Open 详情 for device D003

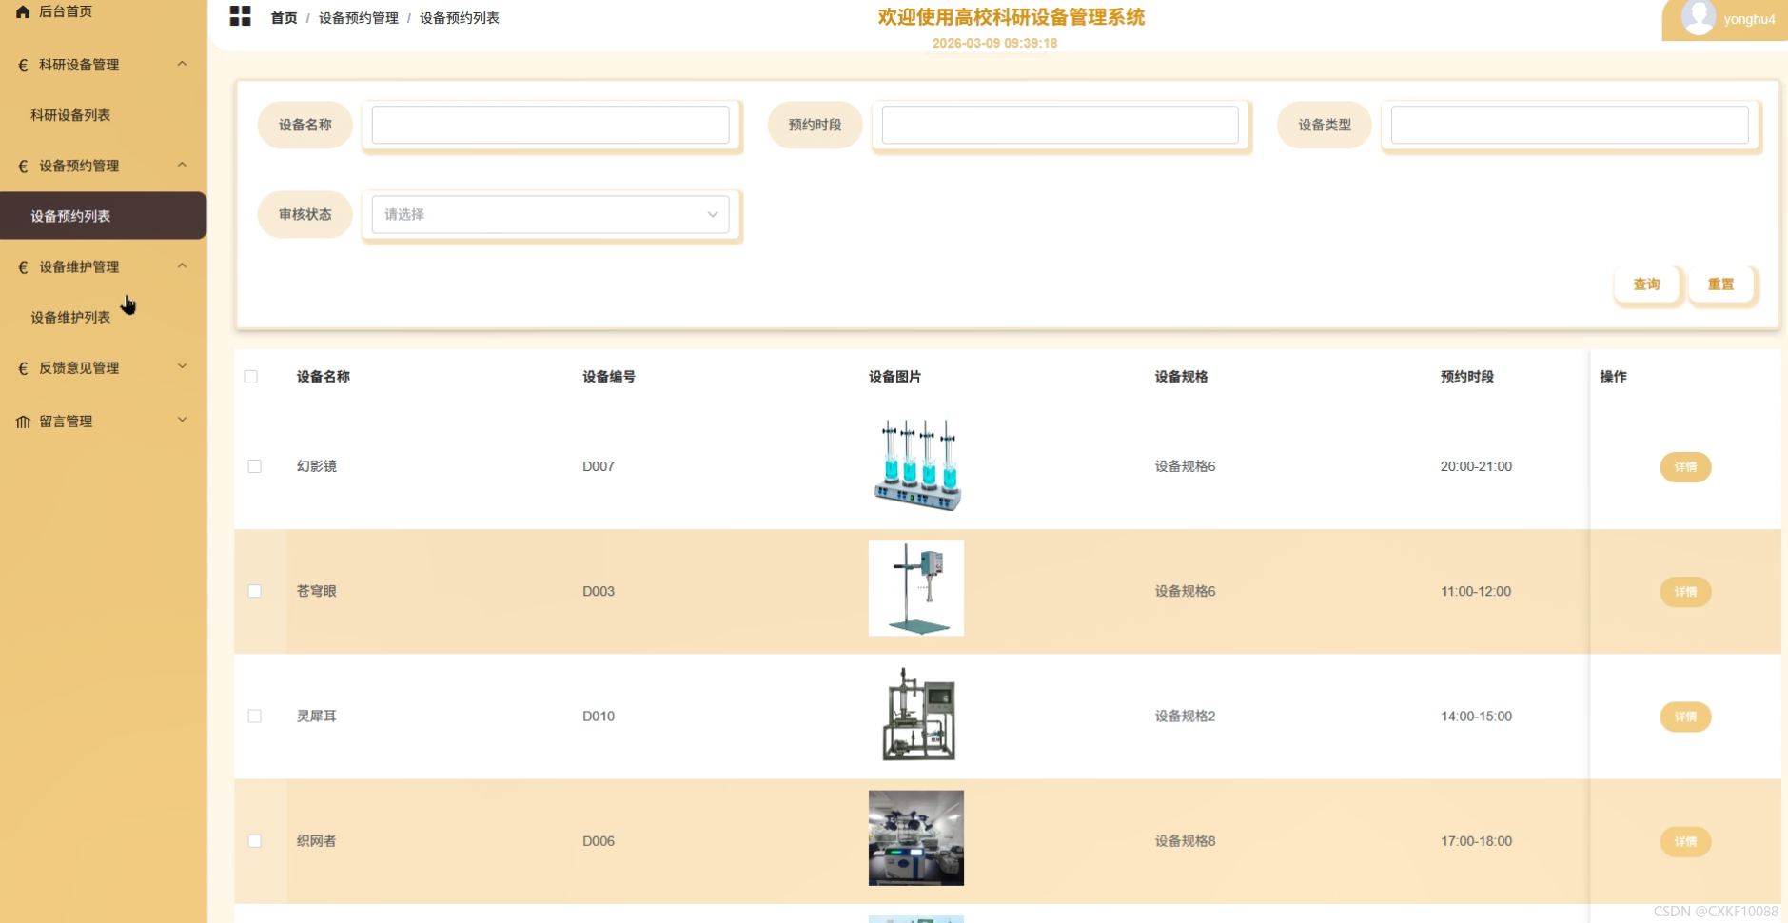pos(1685,592)
